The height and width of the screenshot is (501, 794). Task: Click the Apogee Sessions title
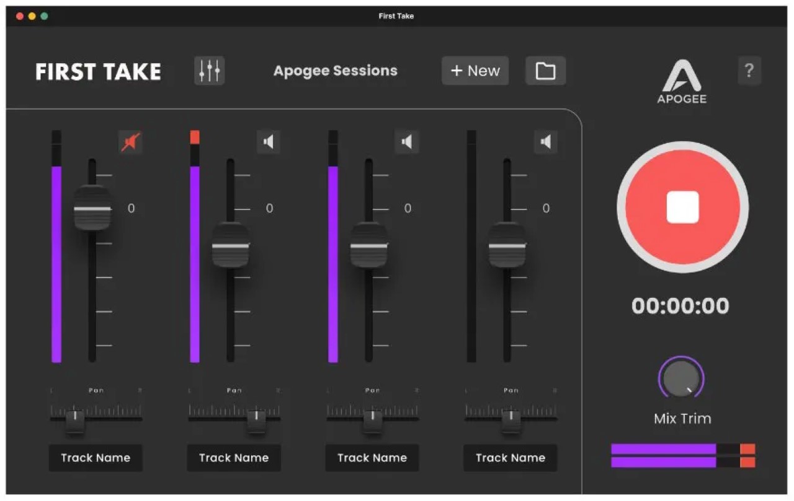(336, 71)
